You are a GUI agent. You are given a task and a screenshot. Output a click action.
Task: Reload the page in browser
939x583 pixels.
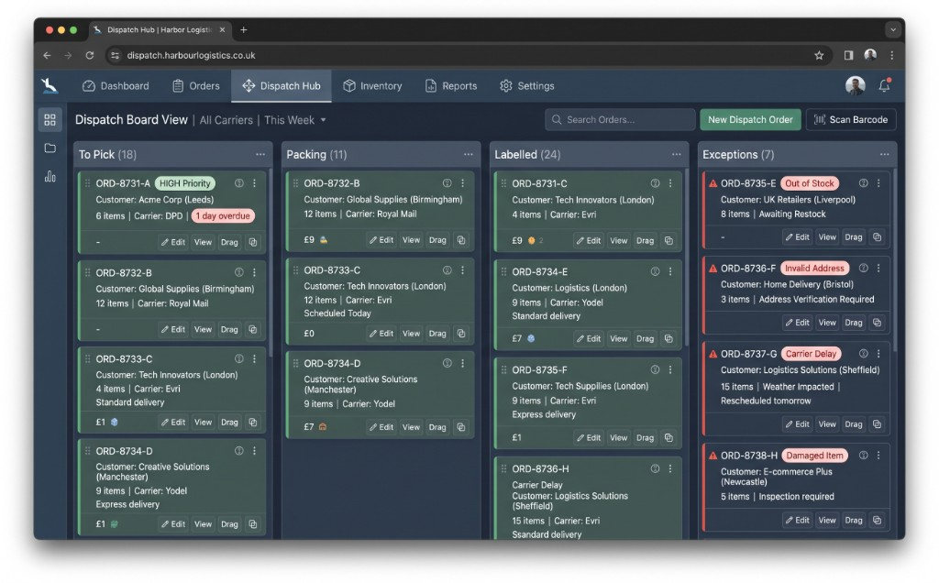(89, 55)
